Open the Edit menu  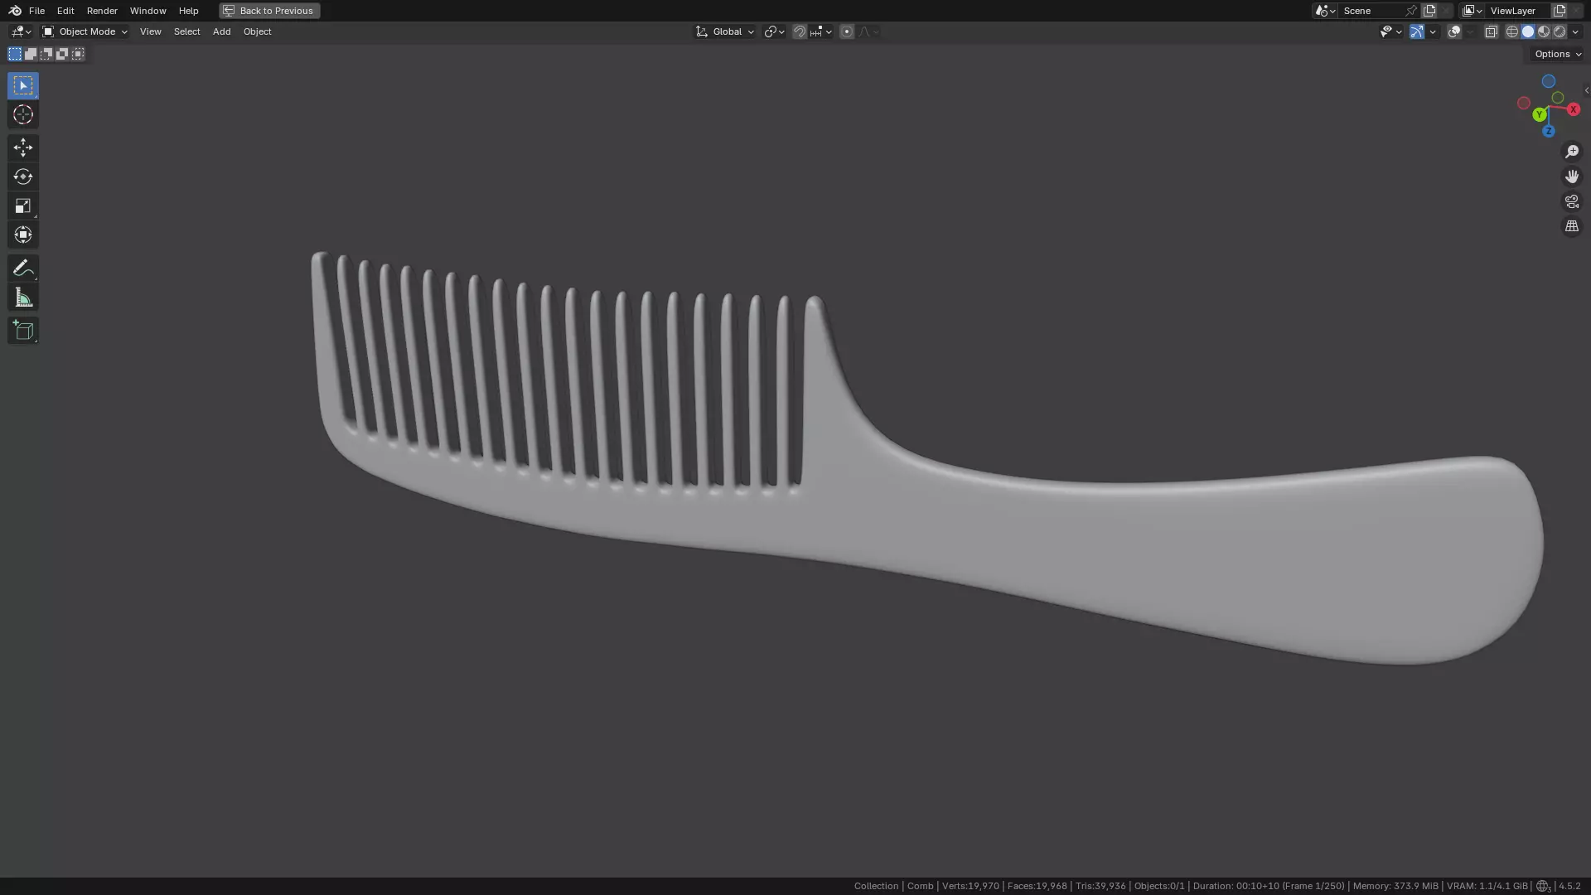(x=65, y=11)
